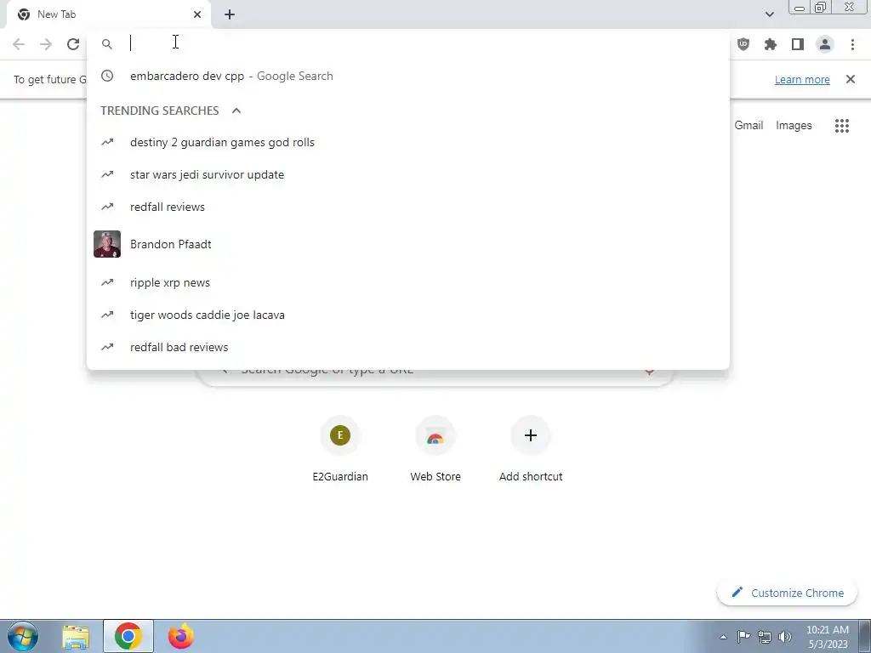Collapse the Trending Searches section
The image size is (871, 653).
point(236,111)
